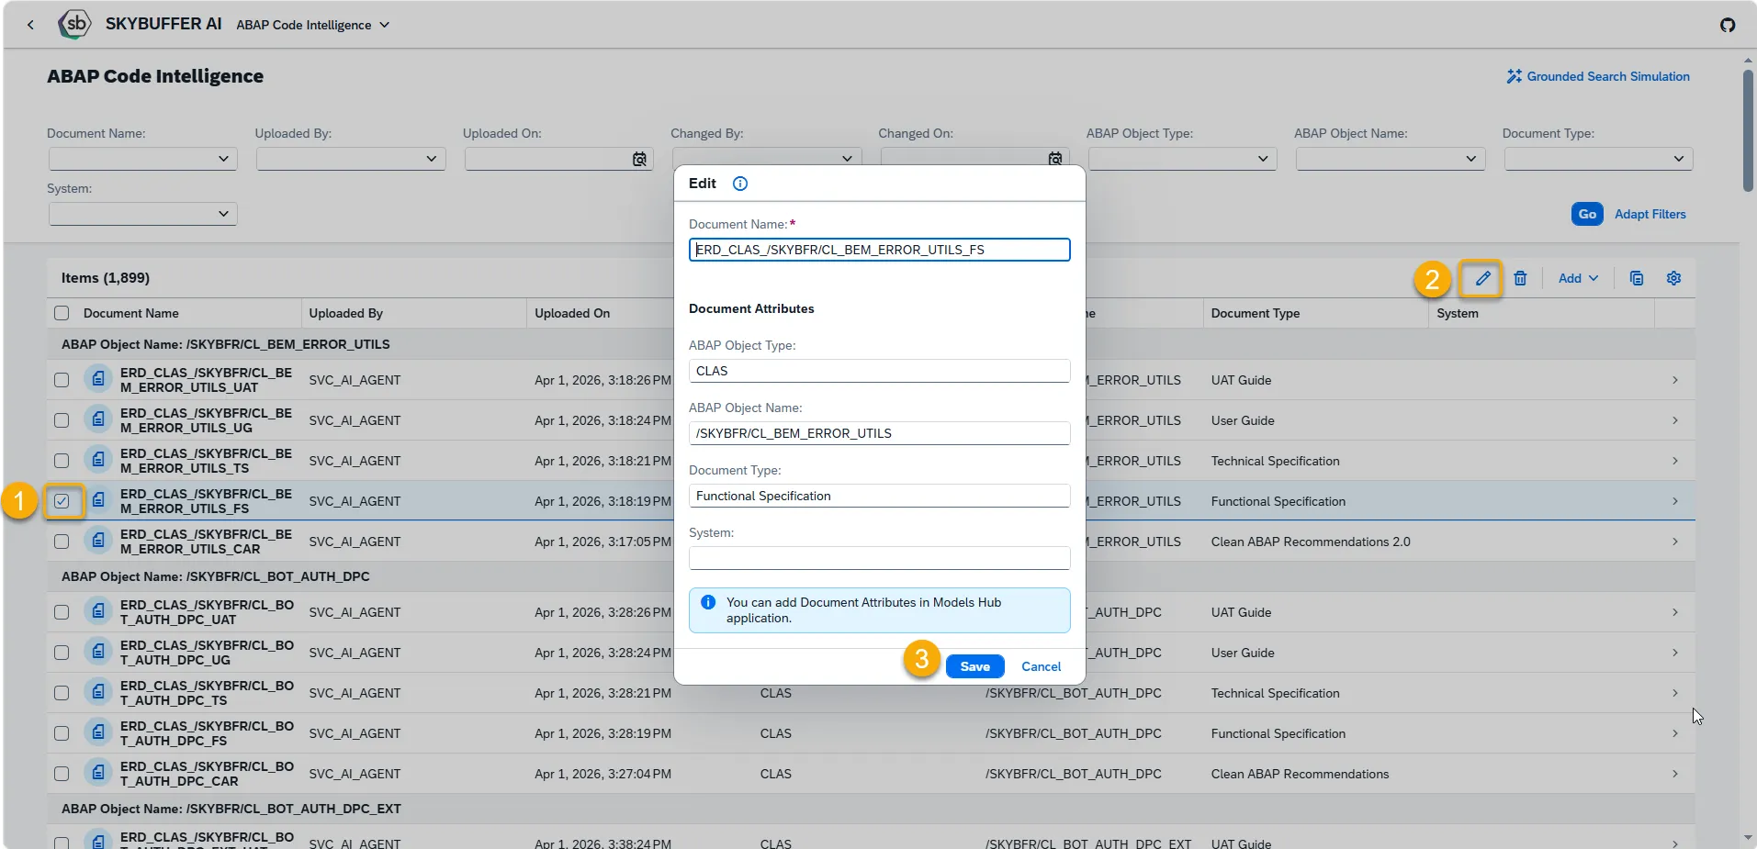The image size is (1757, 849).
Task: Check the AUTH_DPC_FS row checkbox
Action: tap(62, 733)
